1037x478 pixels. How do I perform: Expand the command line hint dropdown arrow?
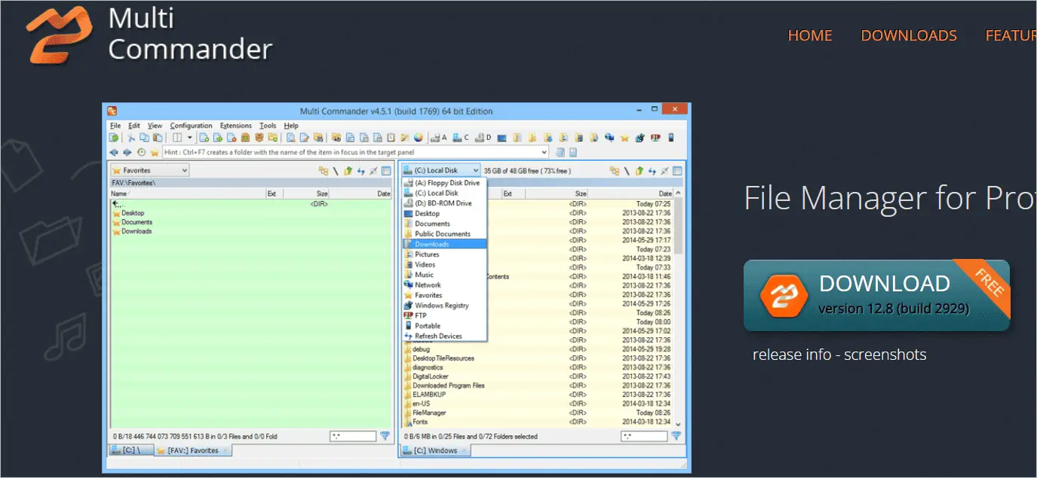tap(544, 152)
